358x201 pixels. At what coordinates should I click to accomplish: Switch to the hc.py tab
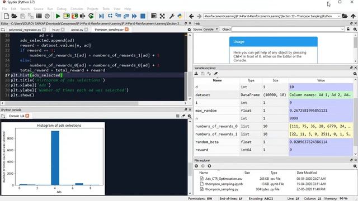(56, 30)
